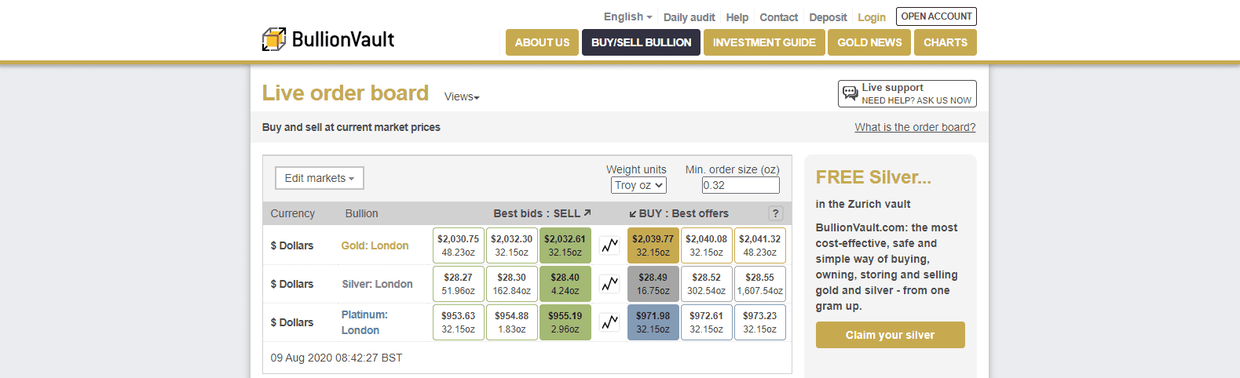Click the Claim your silver button
1240x378 pixels.
pyautogui.click(x=890, y=335)
